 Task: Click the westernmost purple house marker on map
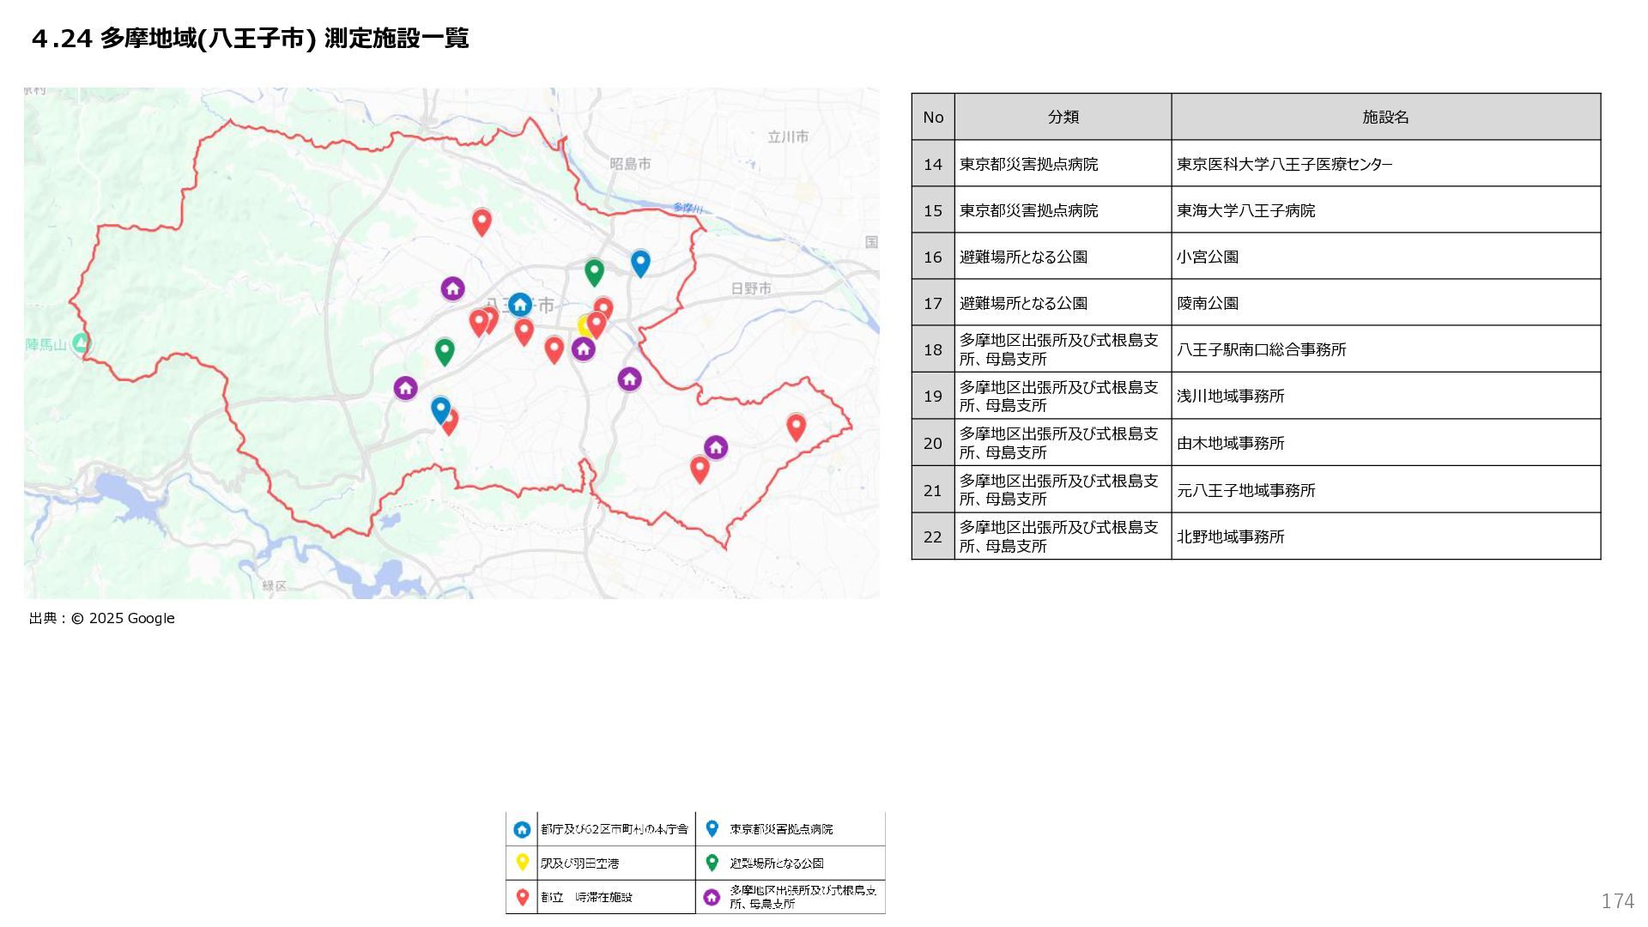(x=405, y=388)
